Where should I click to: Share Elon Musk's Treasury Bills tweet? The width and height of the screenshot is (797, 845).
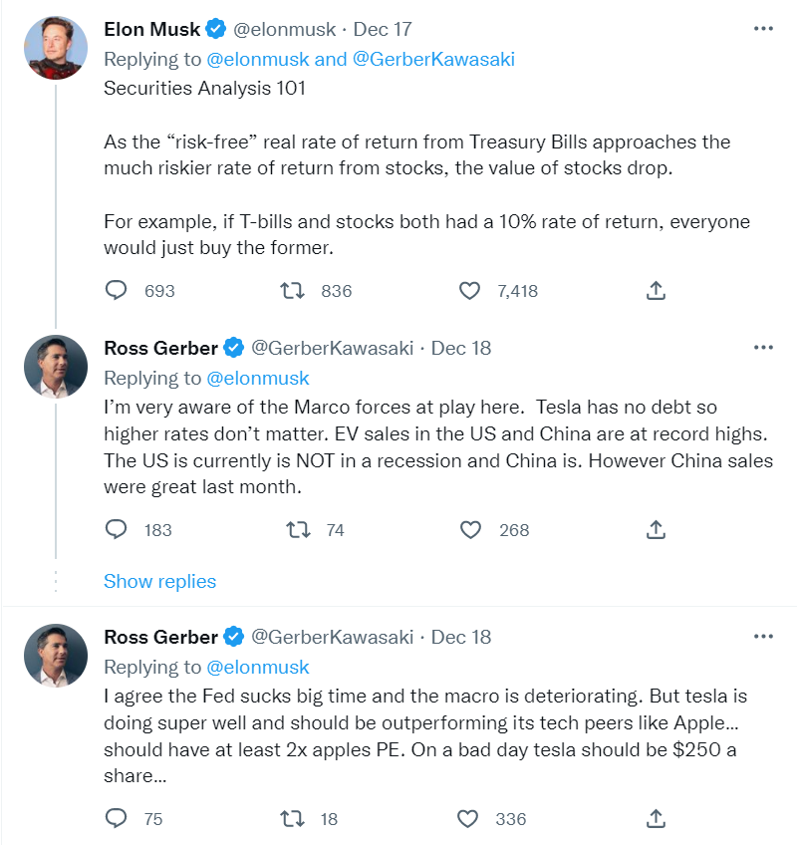click(656, 291)
